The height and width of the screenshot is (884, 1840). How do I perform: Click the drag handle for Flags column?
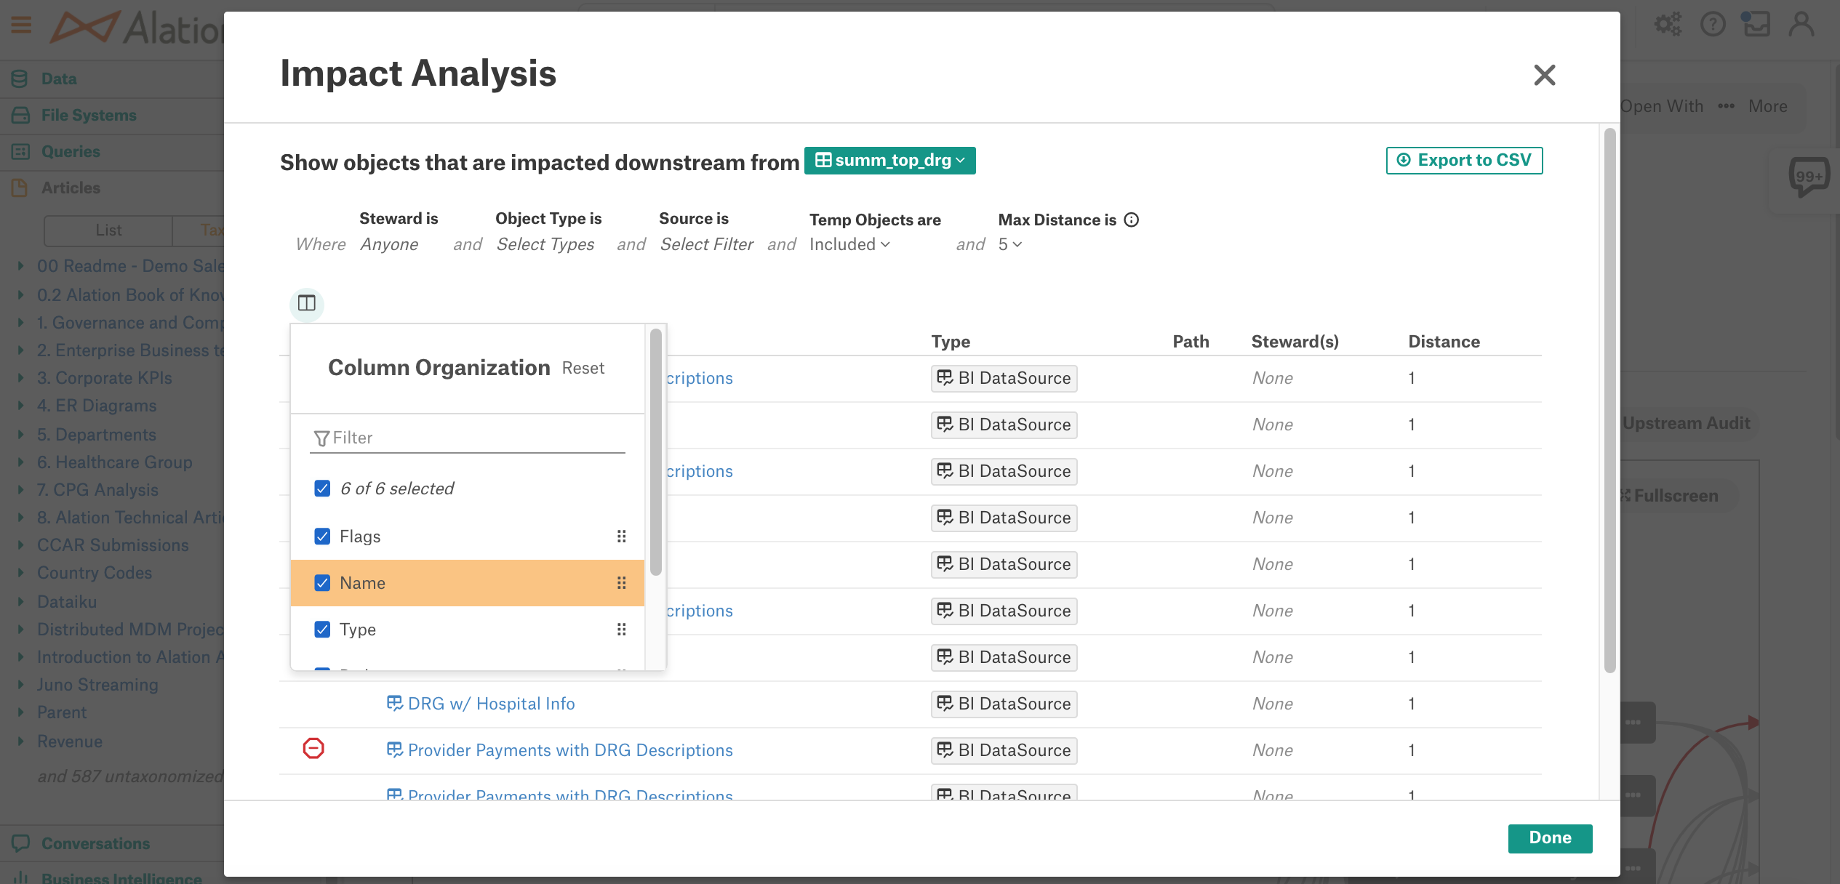621,537
